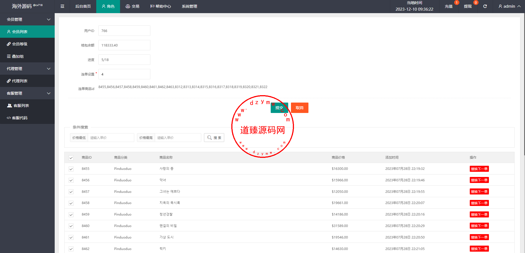Click 替换下一单 for product 8460
Viewport: 525px width, 253px height.
coord(479,226)
